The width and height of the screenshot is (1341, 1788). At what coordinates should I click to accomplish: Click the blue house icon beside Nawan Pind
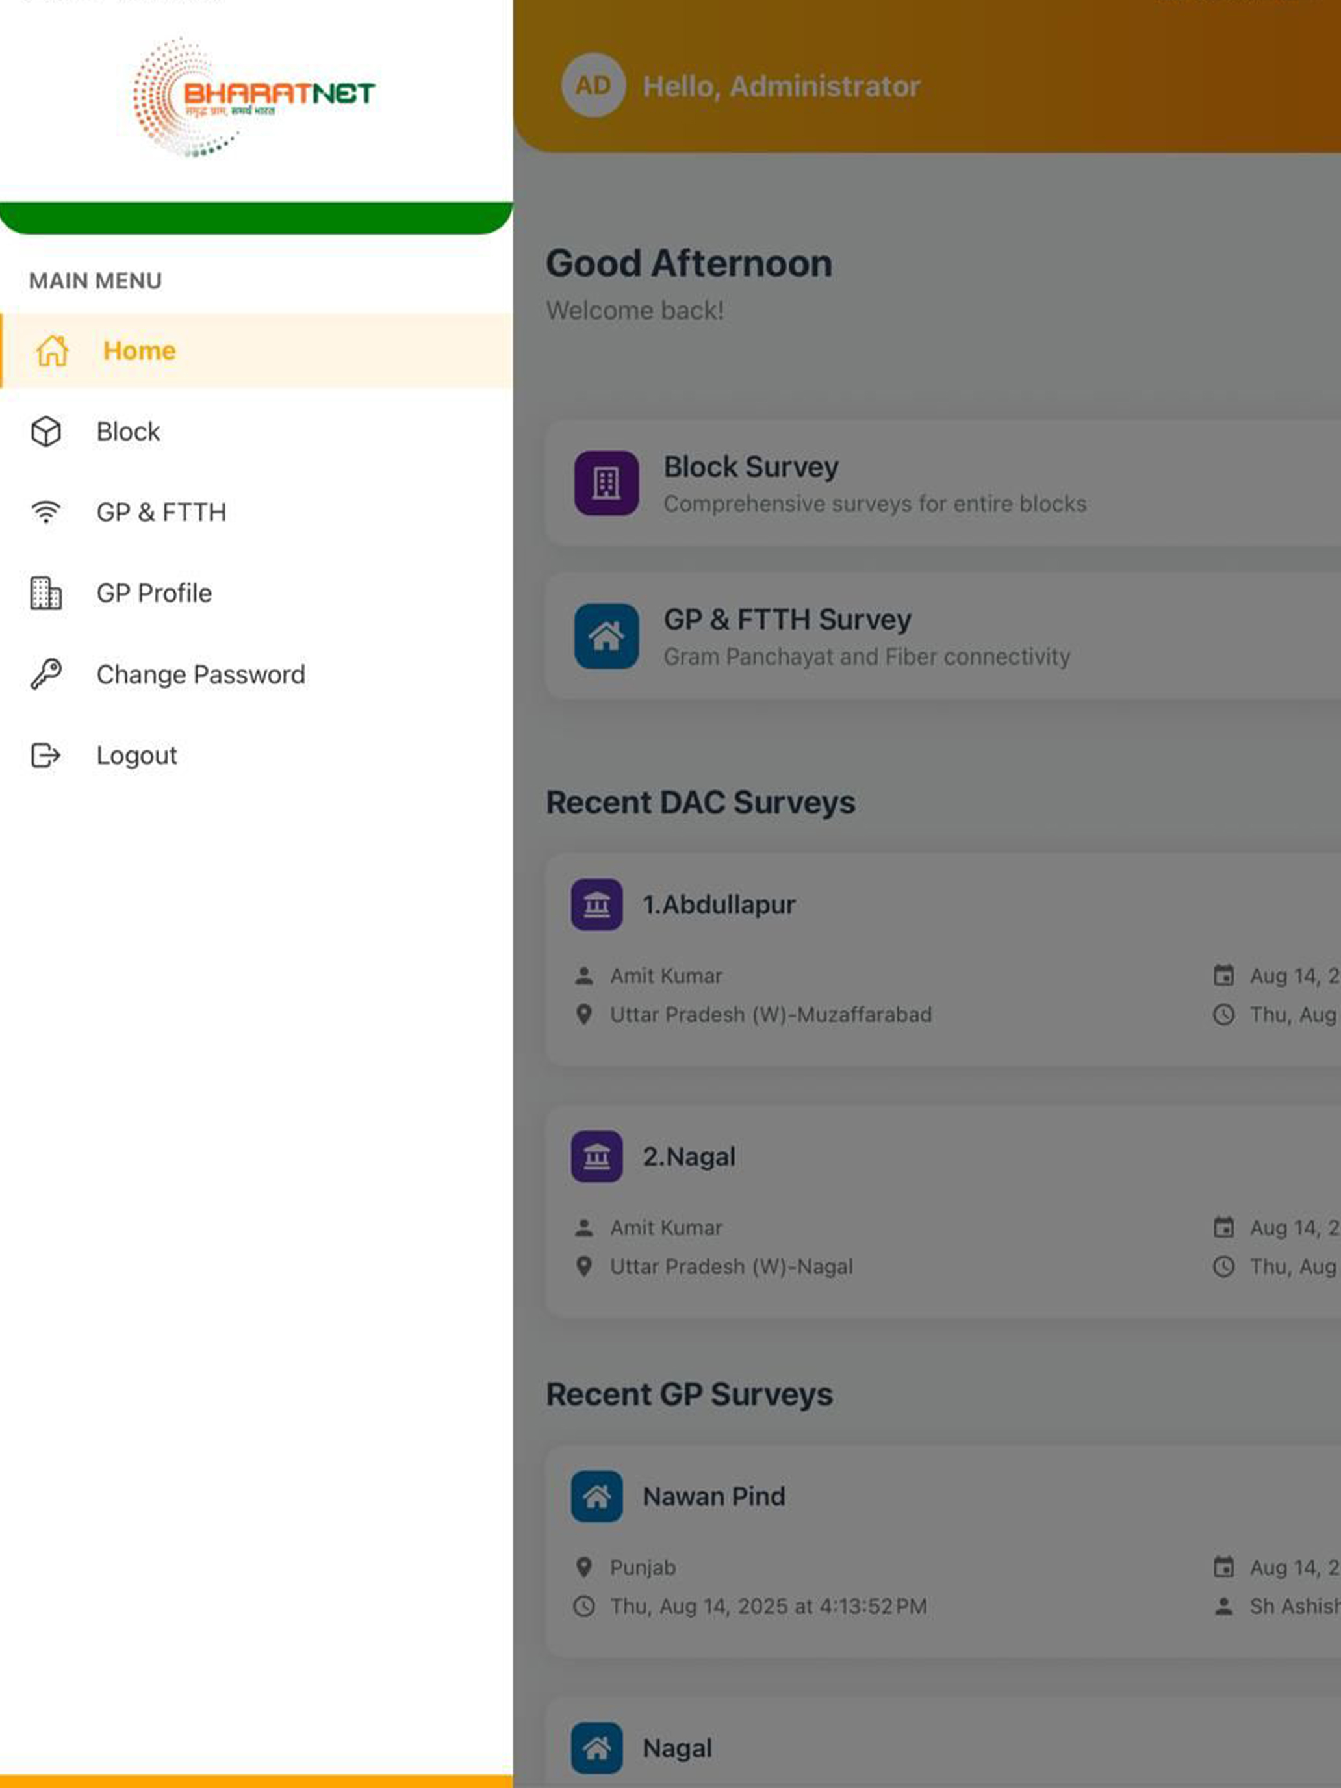click(596, 1496)
